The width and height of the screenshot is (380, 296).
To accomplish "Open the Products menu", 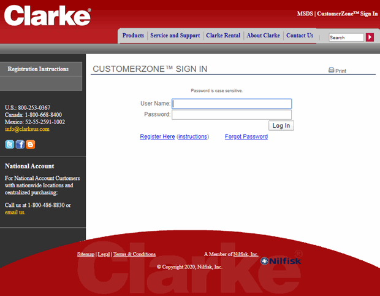I will coord(133,36).
